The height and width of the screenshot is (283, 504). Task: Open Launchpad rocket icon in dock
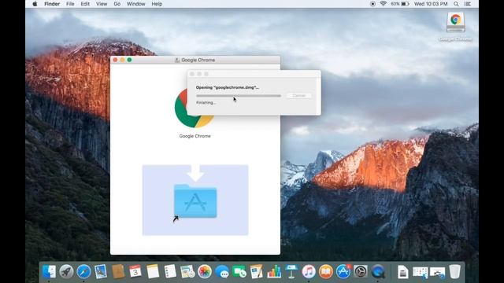click(66, 272)
